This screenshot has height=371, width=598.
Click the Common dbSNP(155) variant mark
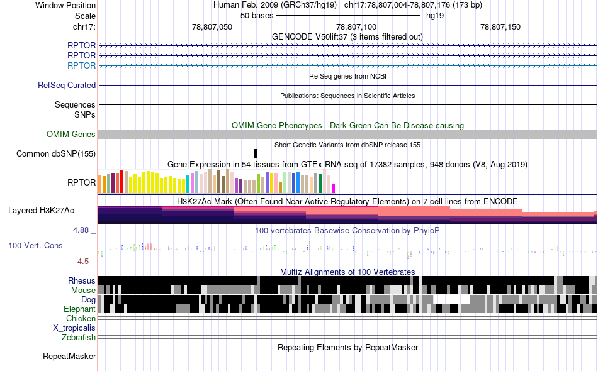coord(256,153)
